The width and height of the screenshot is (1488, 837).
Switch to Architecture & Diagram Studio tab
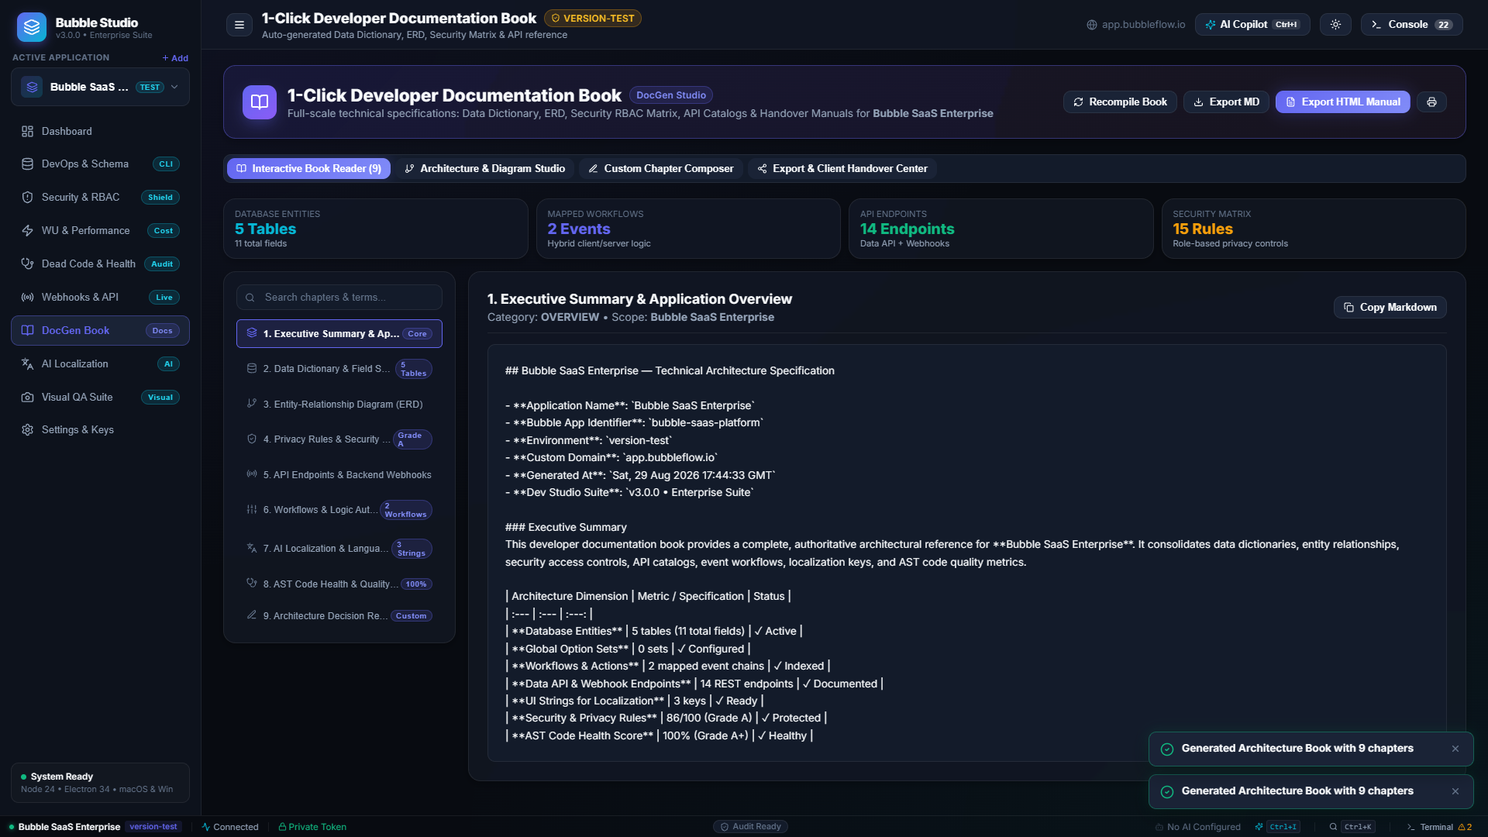coord(484,169)
